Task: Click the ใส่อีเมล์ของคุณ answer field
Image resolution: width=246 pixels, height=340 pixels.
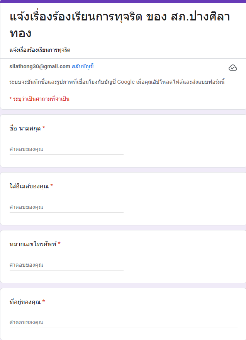Action: pos(66,207)
